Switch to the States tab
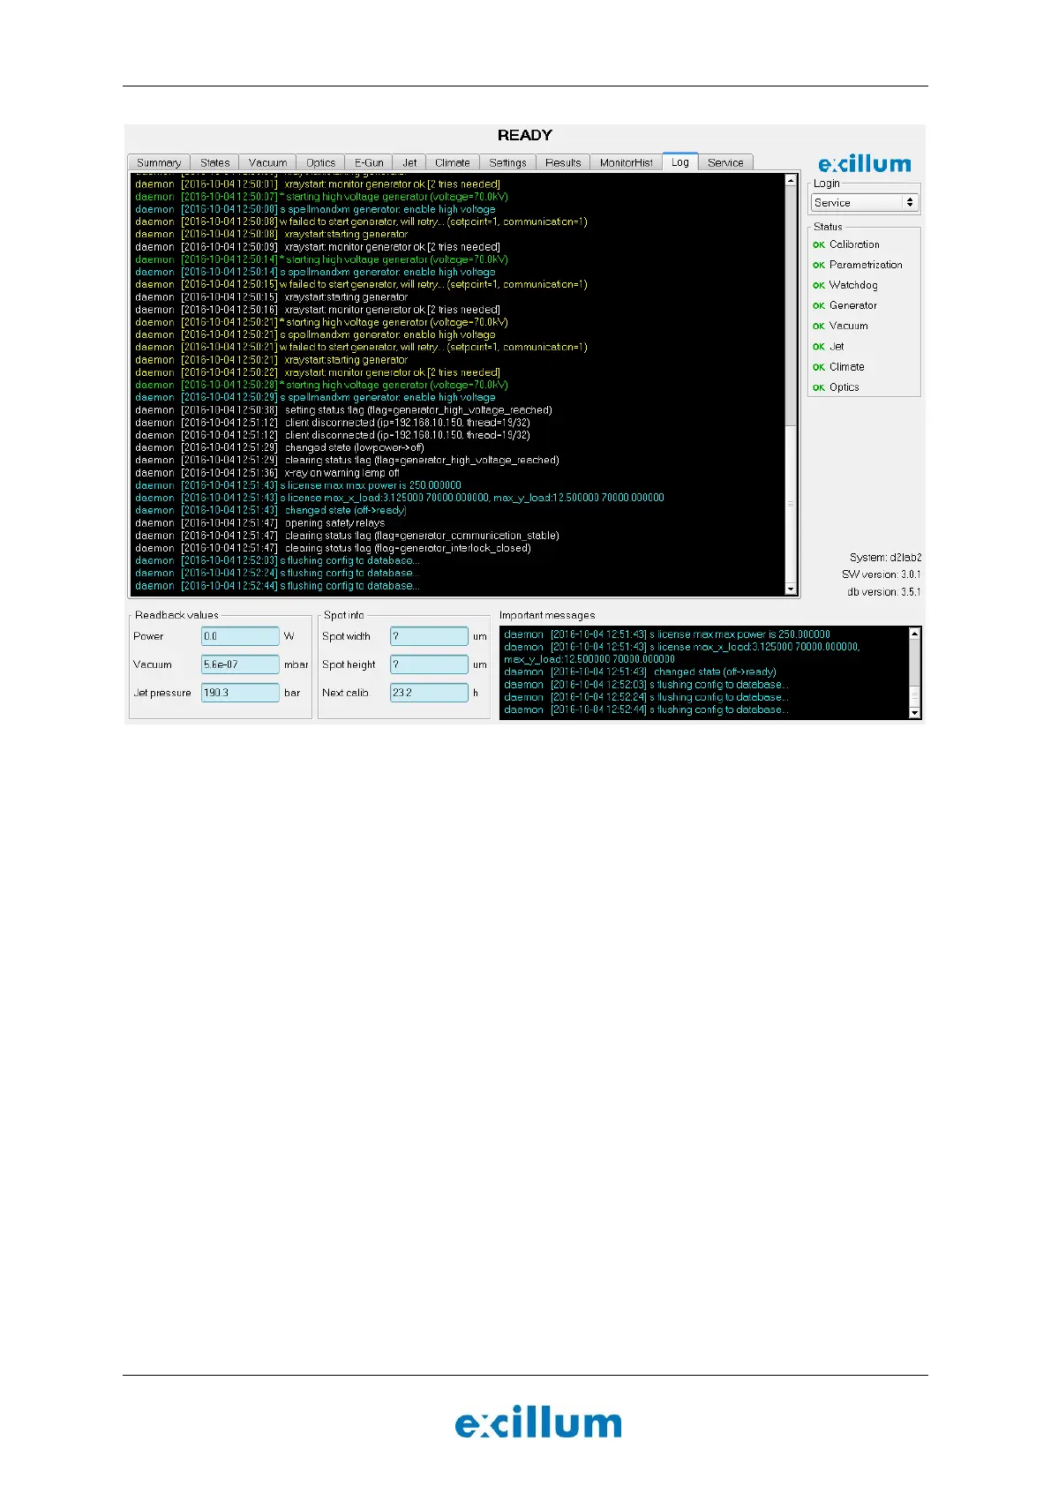Image resolution: width=1051 pixels, height=1486 pixels. (214, 162)
